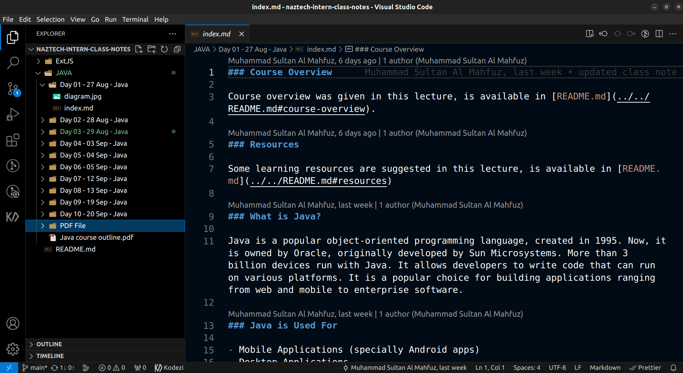The image size is (683, 373).
Task: Open editor more actions ellipsis
Action: [x=673, y=34]
